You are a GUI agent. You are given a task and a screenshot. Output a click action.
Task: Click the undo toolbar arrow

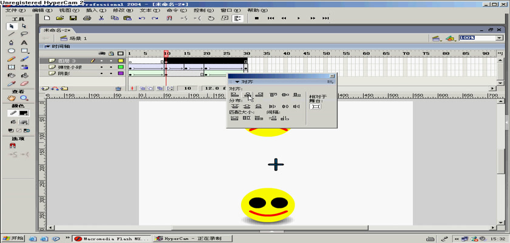tap(142, 19)
